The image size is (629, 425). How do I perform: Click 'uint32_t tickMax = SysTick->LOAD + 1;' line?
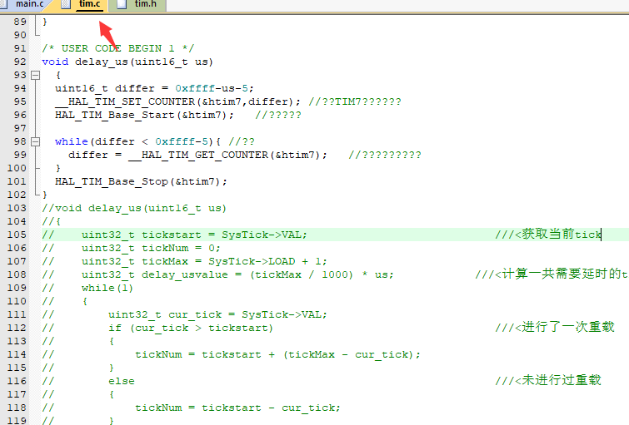point(205,261)
